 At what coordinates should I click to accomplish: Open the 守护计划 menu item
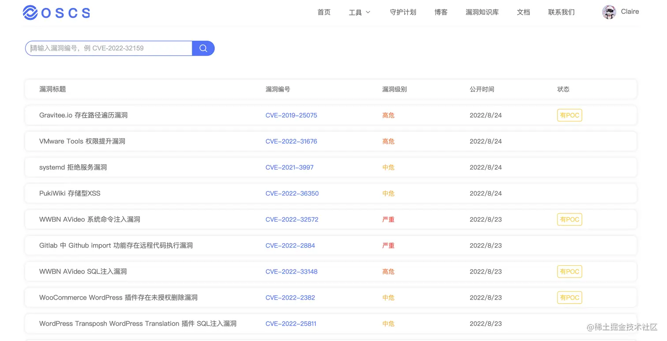click(x=403, y=12)
